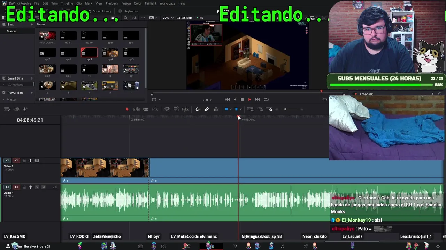The width and height of the screenshot is (446, 250).
Task: Switch to the Fairlight page icon
Action: (x=282, y=247)
